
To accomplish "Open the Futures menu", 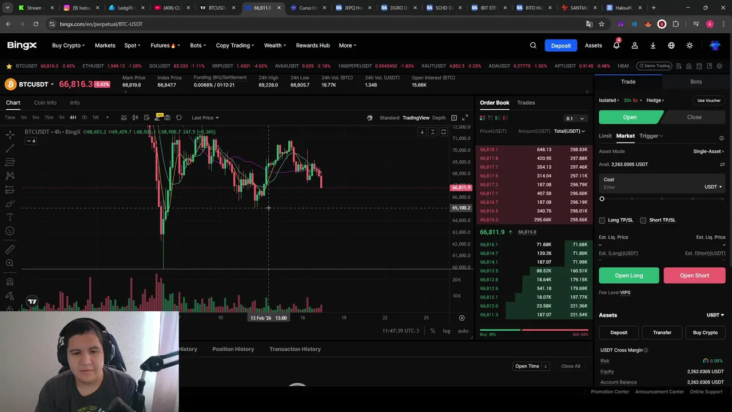I will (x=165, y=46).
